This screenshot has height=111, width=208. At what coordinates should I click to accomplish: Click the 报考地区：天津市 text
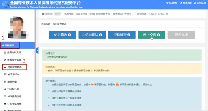coord(122,14)
